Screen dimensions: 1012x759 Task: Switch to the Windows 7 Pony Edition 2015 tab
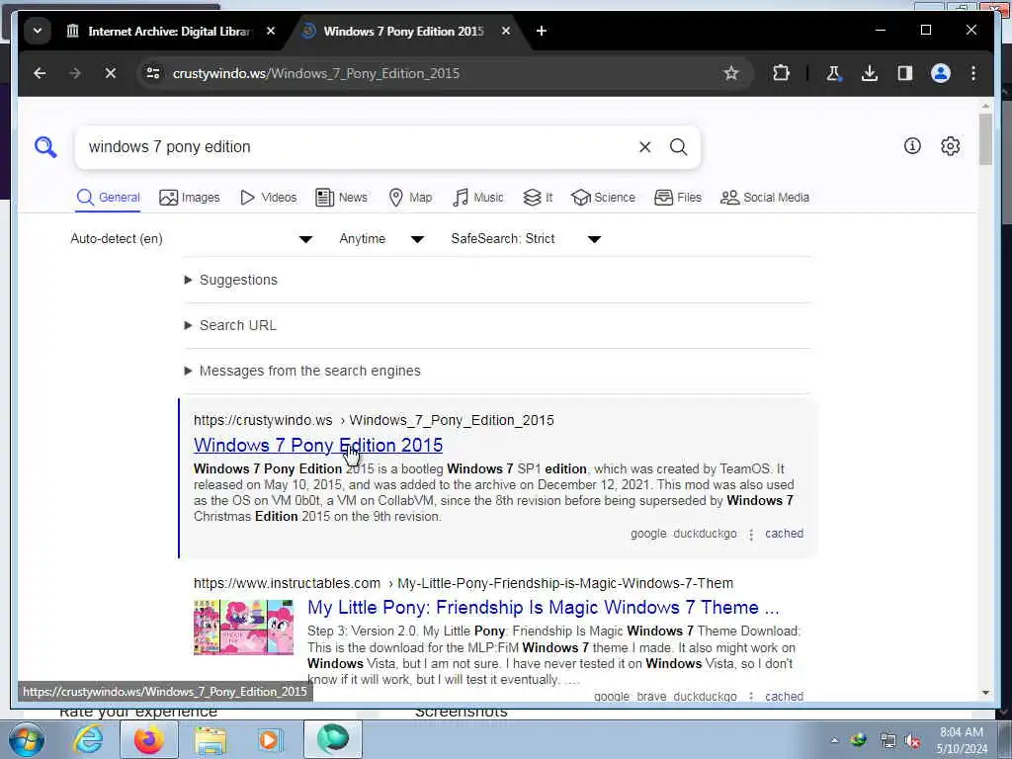pyautogui.click(x=403, y=31)
